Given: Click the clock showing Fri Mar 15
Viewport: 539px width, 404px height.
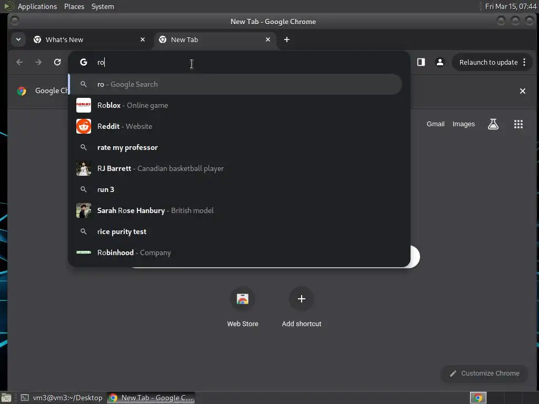Looking at the screenshot, I should [x=511, y=6].
